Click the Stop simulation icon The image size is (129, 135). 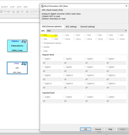[x=27, y=11]
